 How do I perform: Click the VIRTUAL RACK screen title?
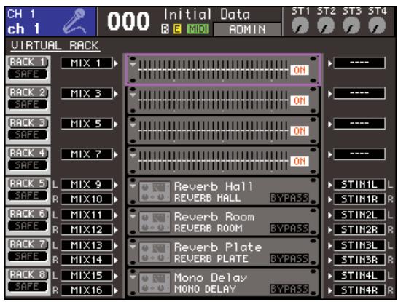[55, 46]
